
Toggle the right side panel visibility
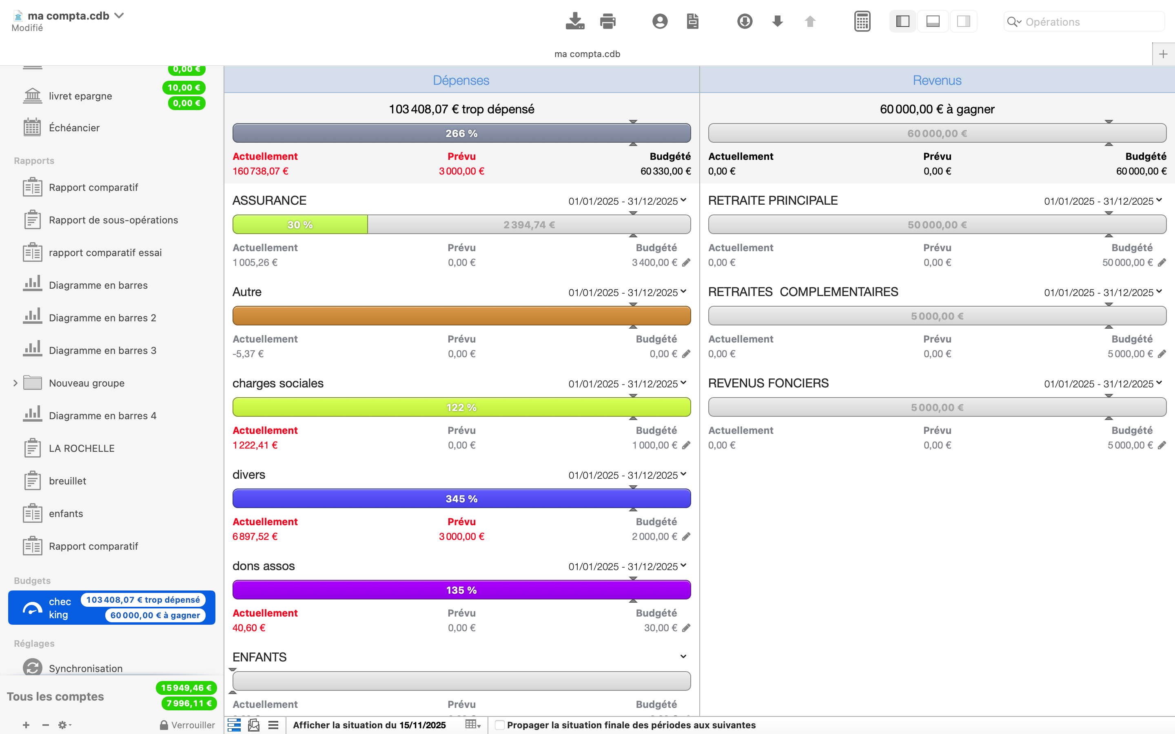click(x=963, y=21)
